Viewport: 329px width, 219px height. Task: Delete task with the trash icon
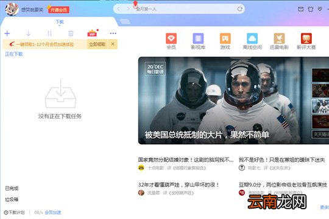pyautogui.click(x=71, y=33)
